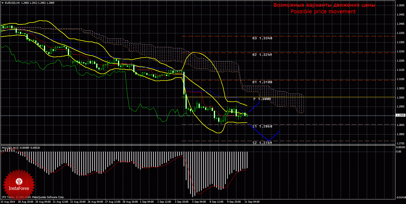Select the S1 1.2860 support label
Screen dimensions: 406x204
(x=262, y=126)
